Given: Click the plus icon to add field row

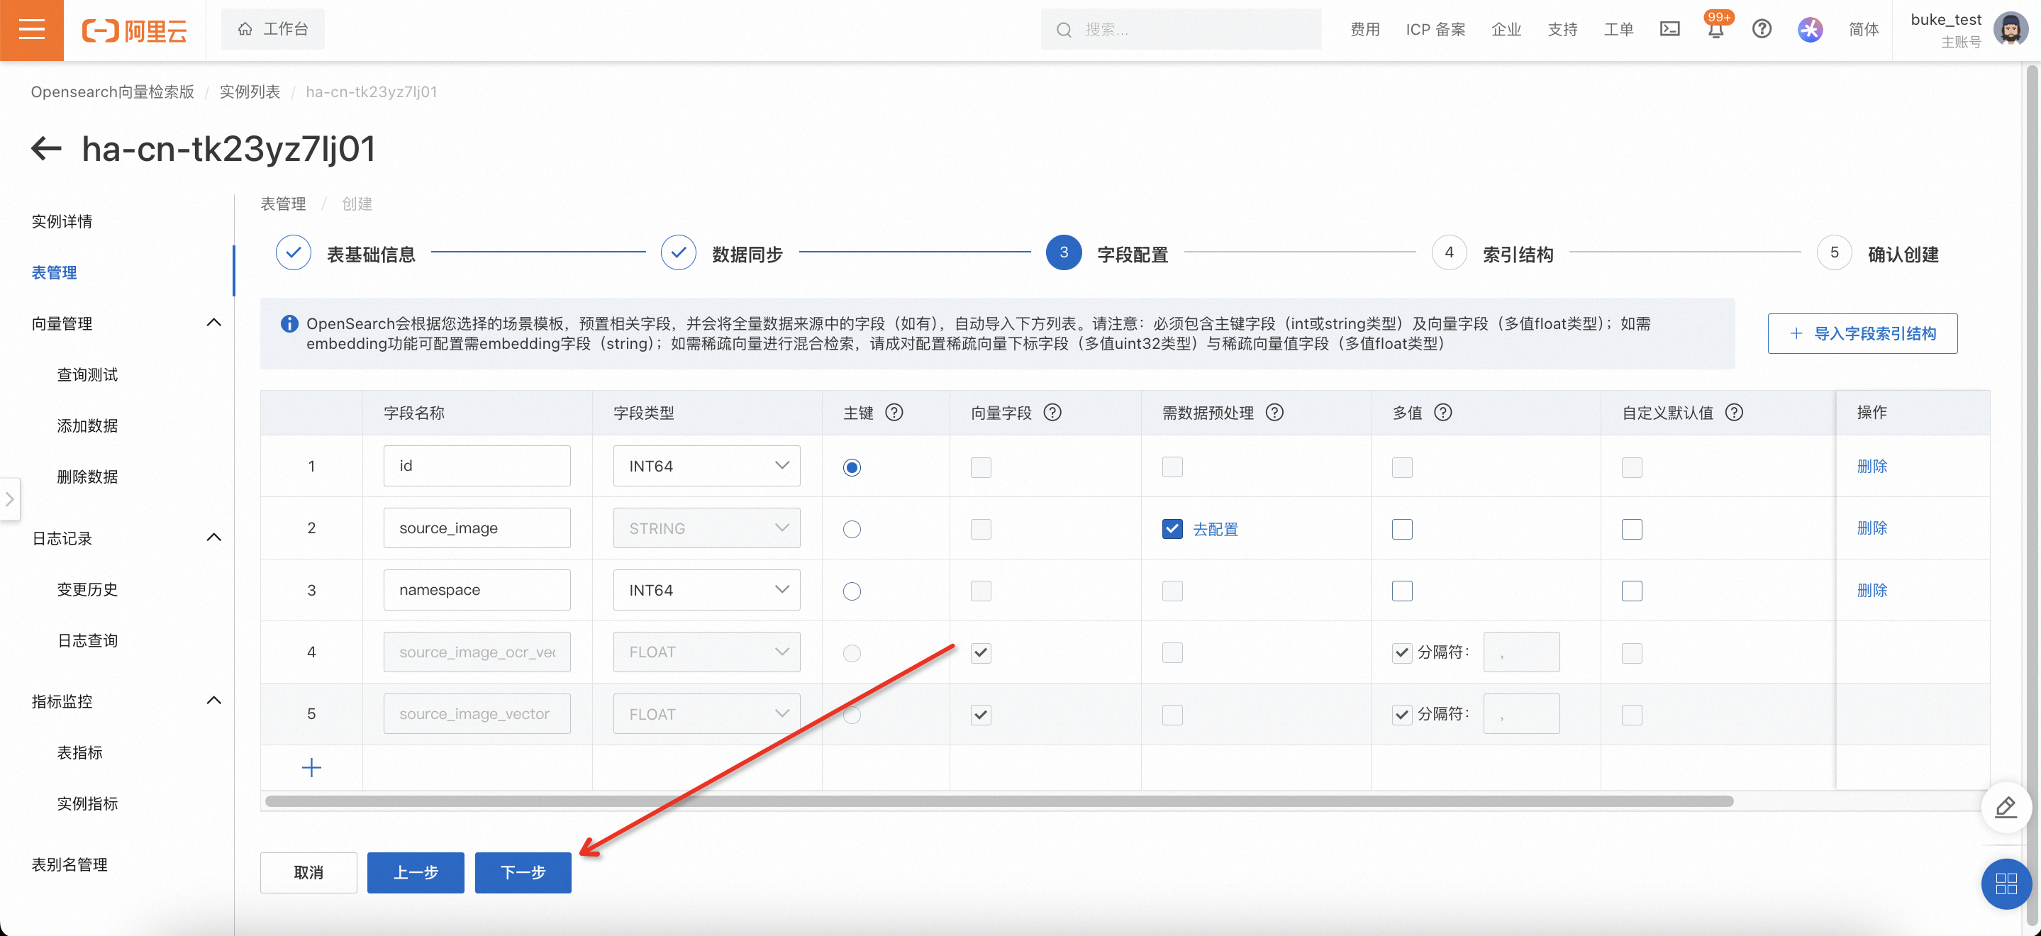Looking at the screenshot, I should click(311, 767).
